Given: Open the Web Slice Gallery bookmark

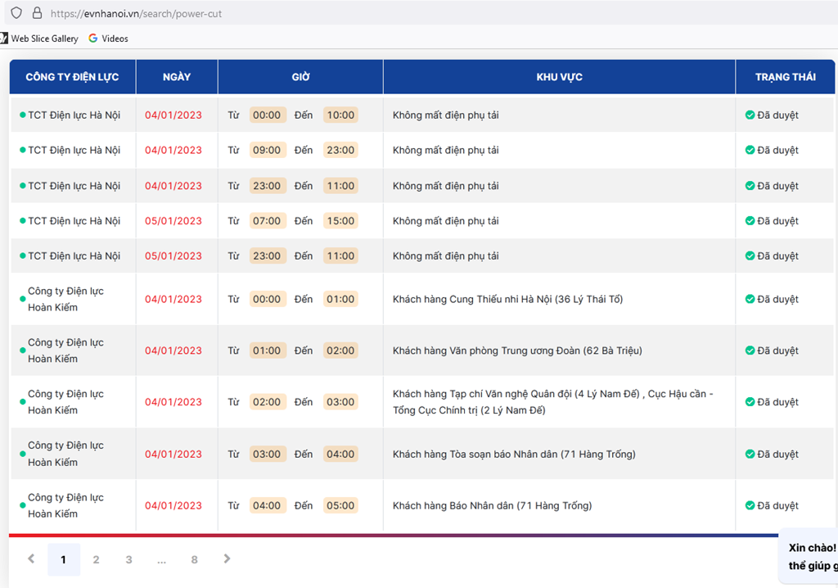Looking at the screenshot, I should point(39,38).
